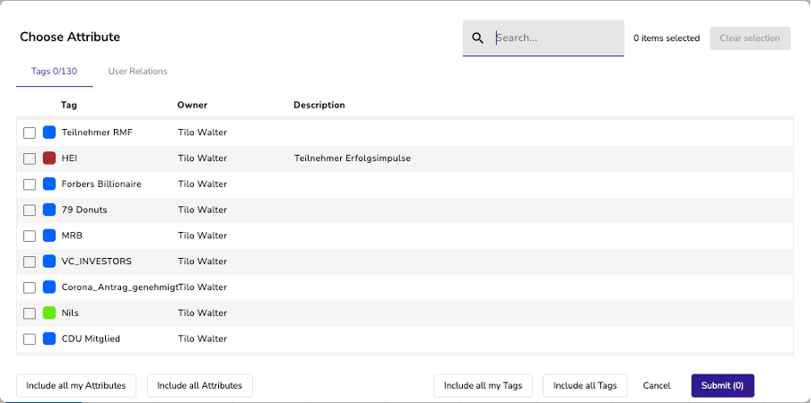811x403 pixels.
Task: Click the magnifier search icon
Action: (478, 39)
